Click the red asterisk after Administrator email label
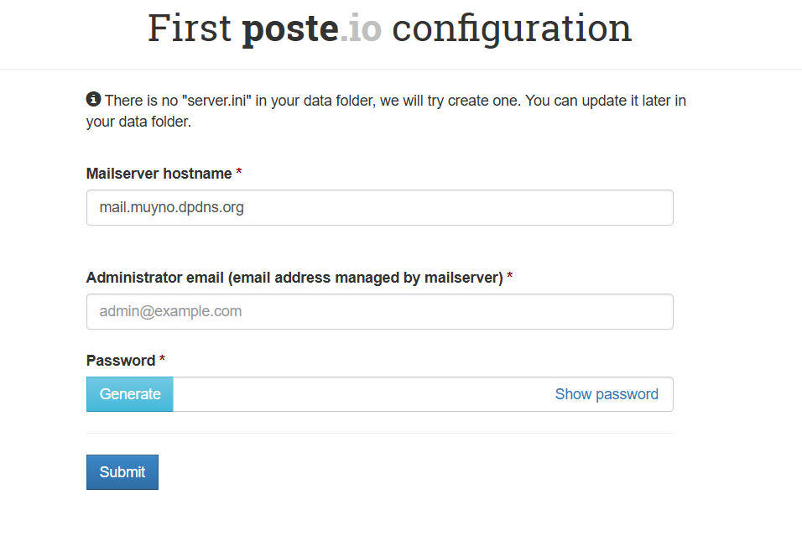The width and height of the screenshot is (802, 541). coord(510,278)
